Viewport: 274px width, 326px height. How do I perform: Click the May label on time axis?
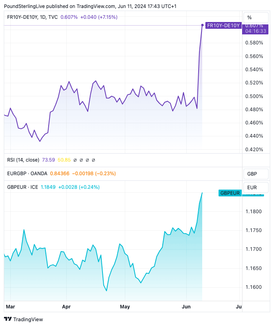pyautogui.click(x=125, y=307)
